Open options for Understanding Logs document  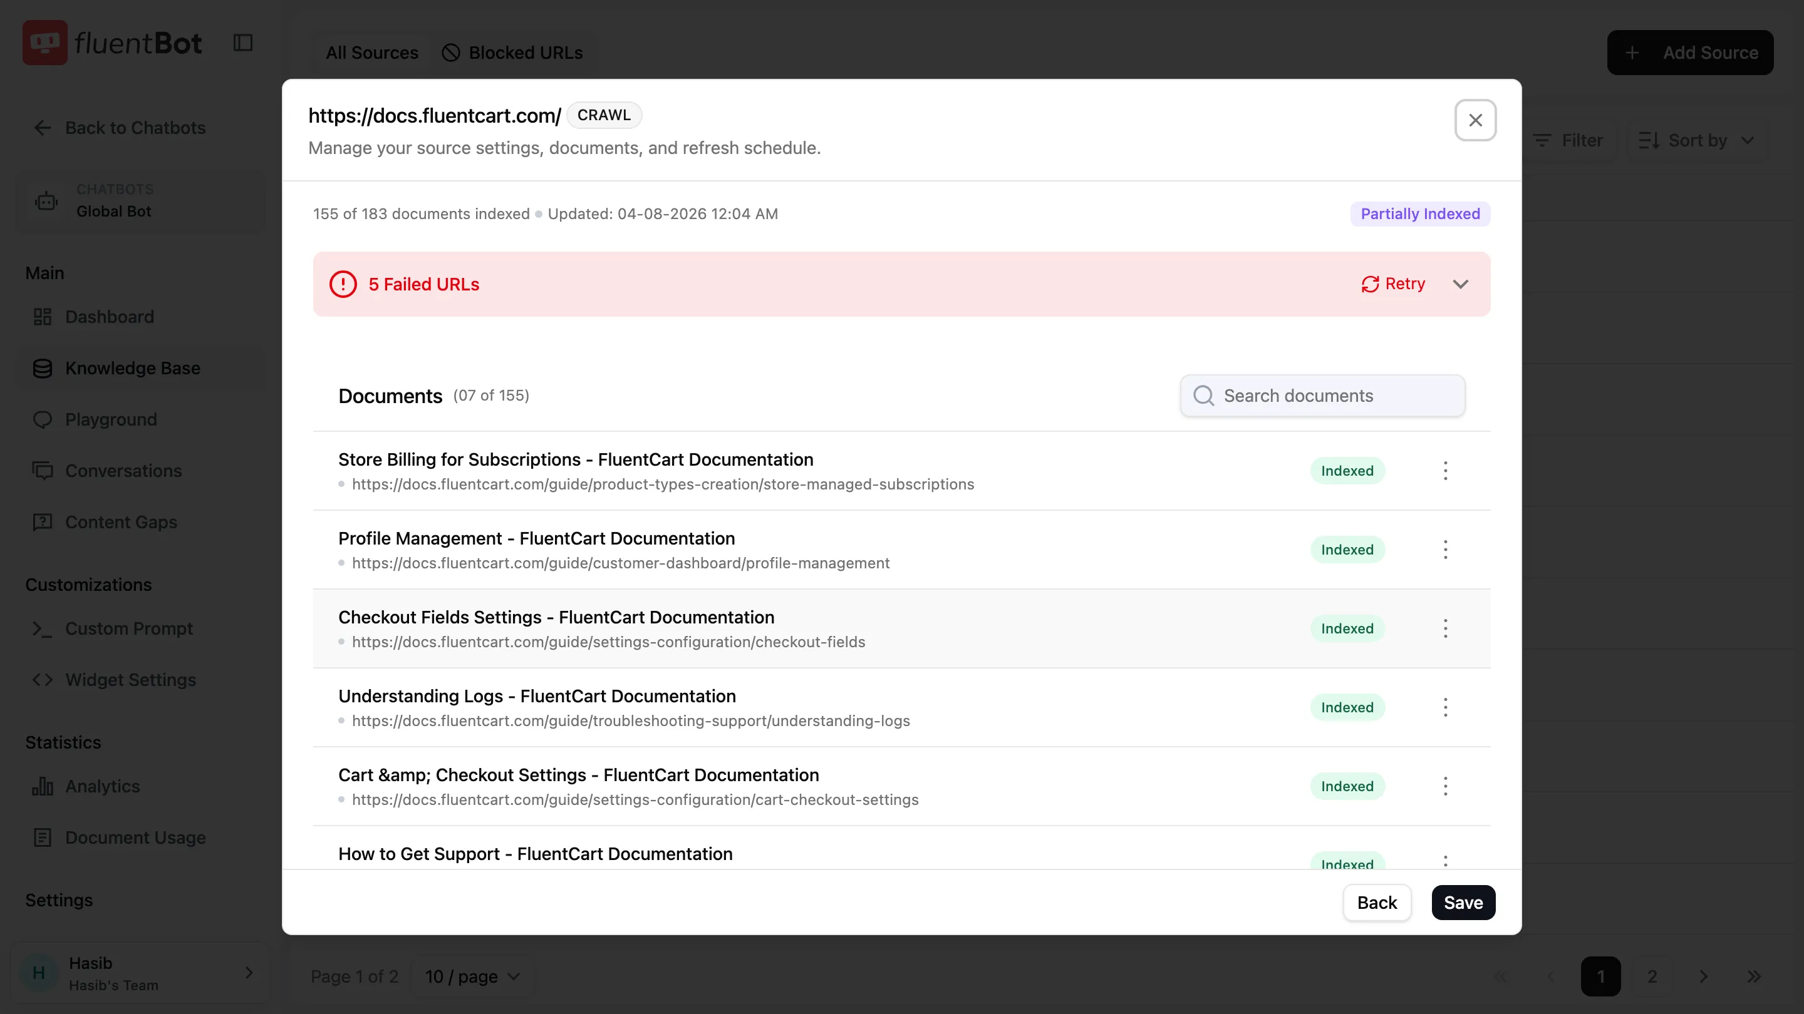1446,707
